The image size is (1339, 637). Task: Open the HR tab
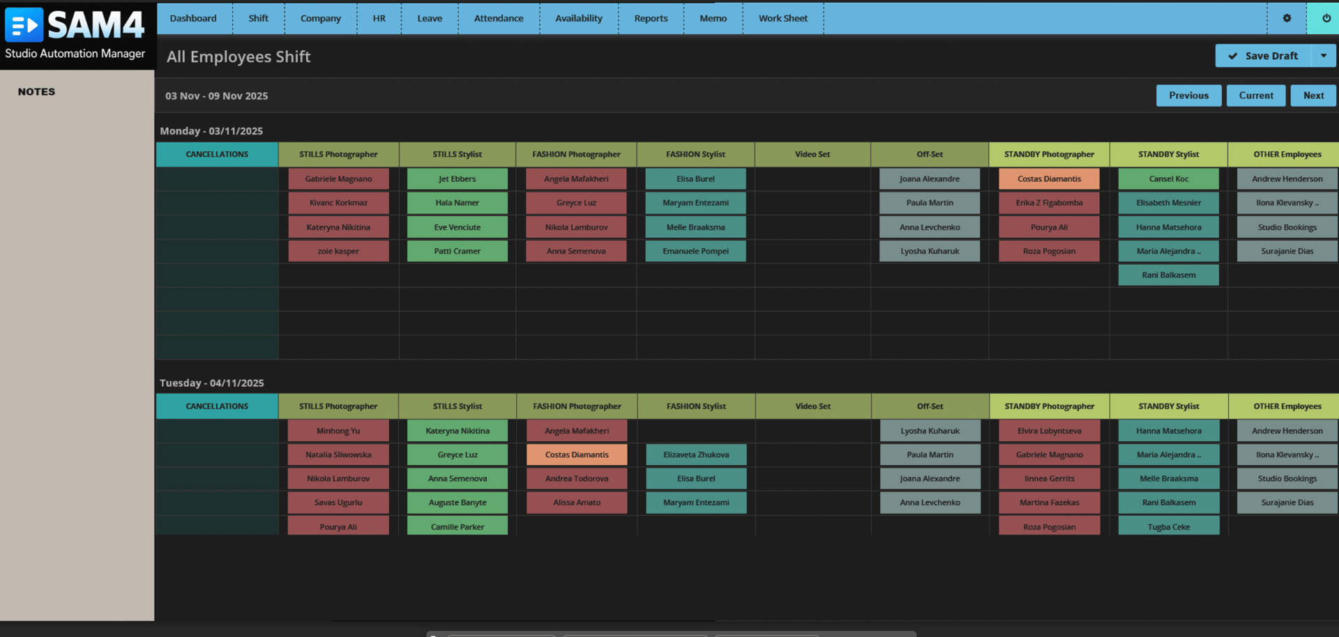pyautogui.click(x=379, y=18)
